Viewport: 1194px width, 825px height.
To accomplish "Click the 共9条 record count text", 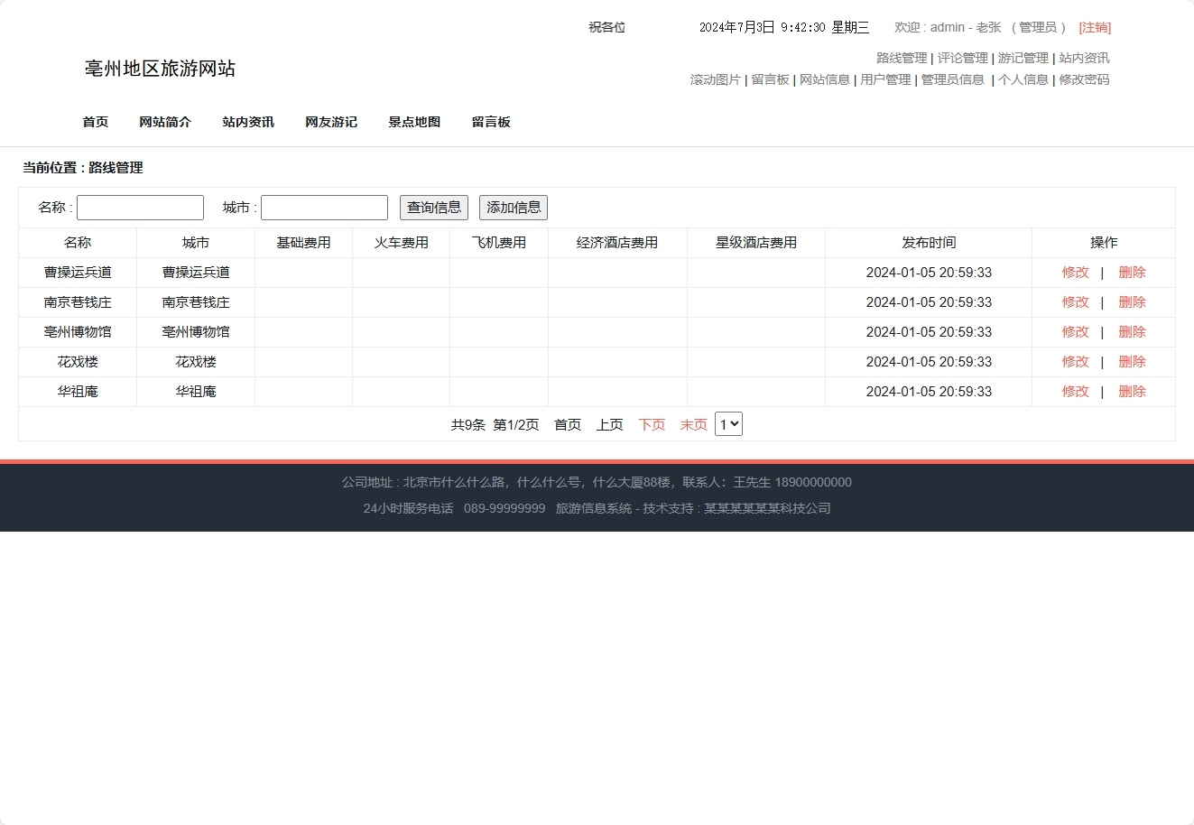I will click(x=468, y=425).
